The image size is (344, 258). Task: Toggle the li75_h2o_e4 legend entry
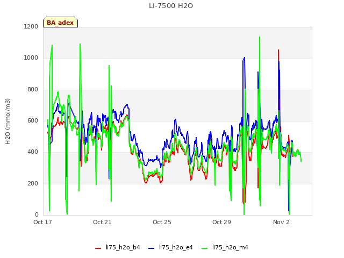pyautogui.click(x=170, y=247)
